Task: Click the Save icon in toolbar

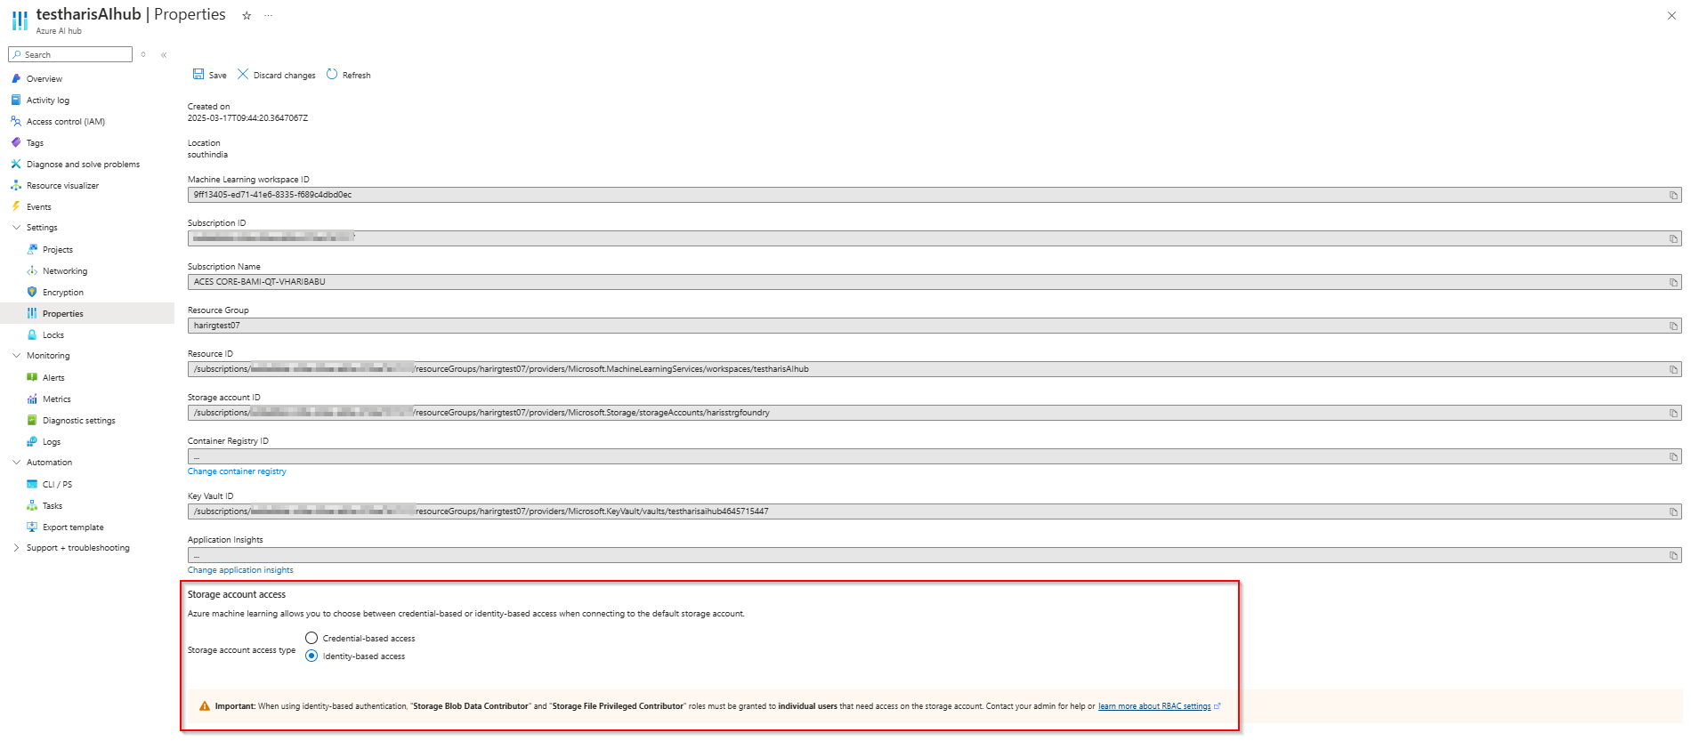Action: tap(198, 75)
